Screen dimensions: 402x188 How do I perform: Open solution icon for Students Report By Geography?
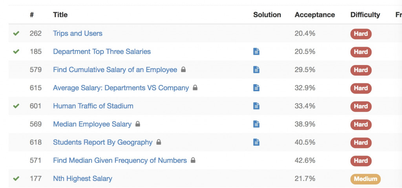click(256, 143)
